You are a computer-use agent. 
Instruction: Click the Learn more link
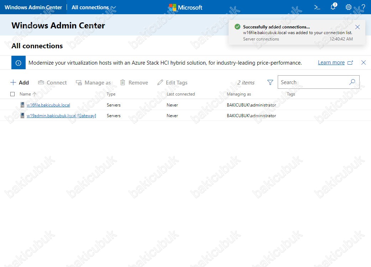coord(331,62)
